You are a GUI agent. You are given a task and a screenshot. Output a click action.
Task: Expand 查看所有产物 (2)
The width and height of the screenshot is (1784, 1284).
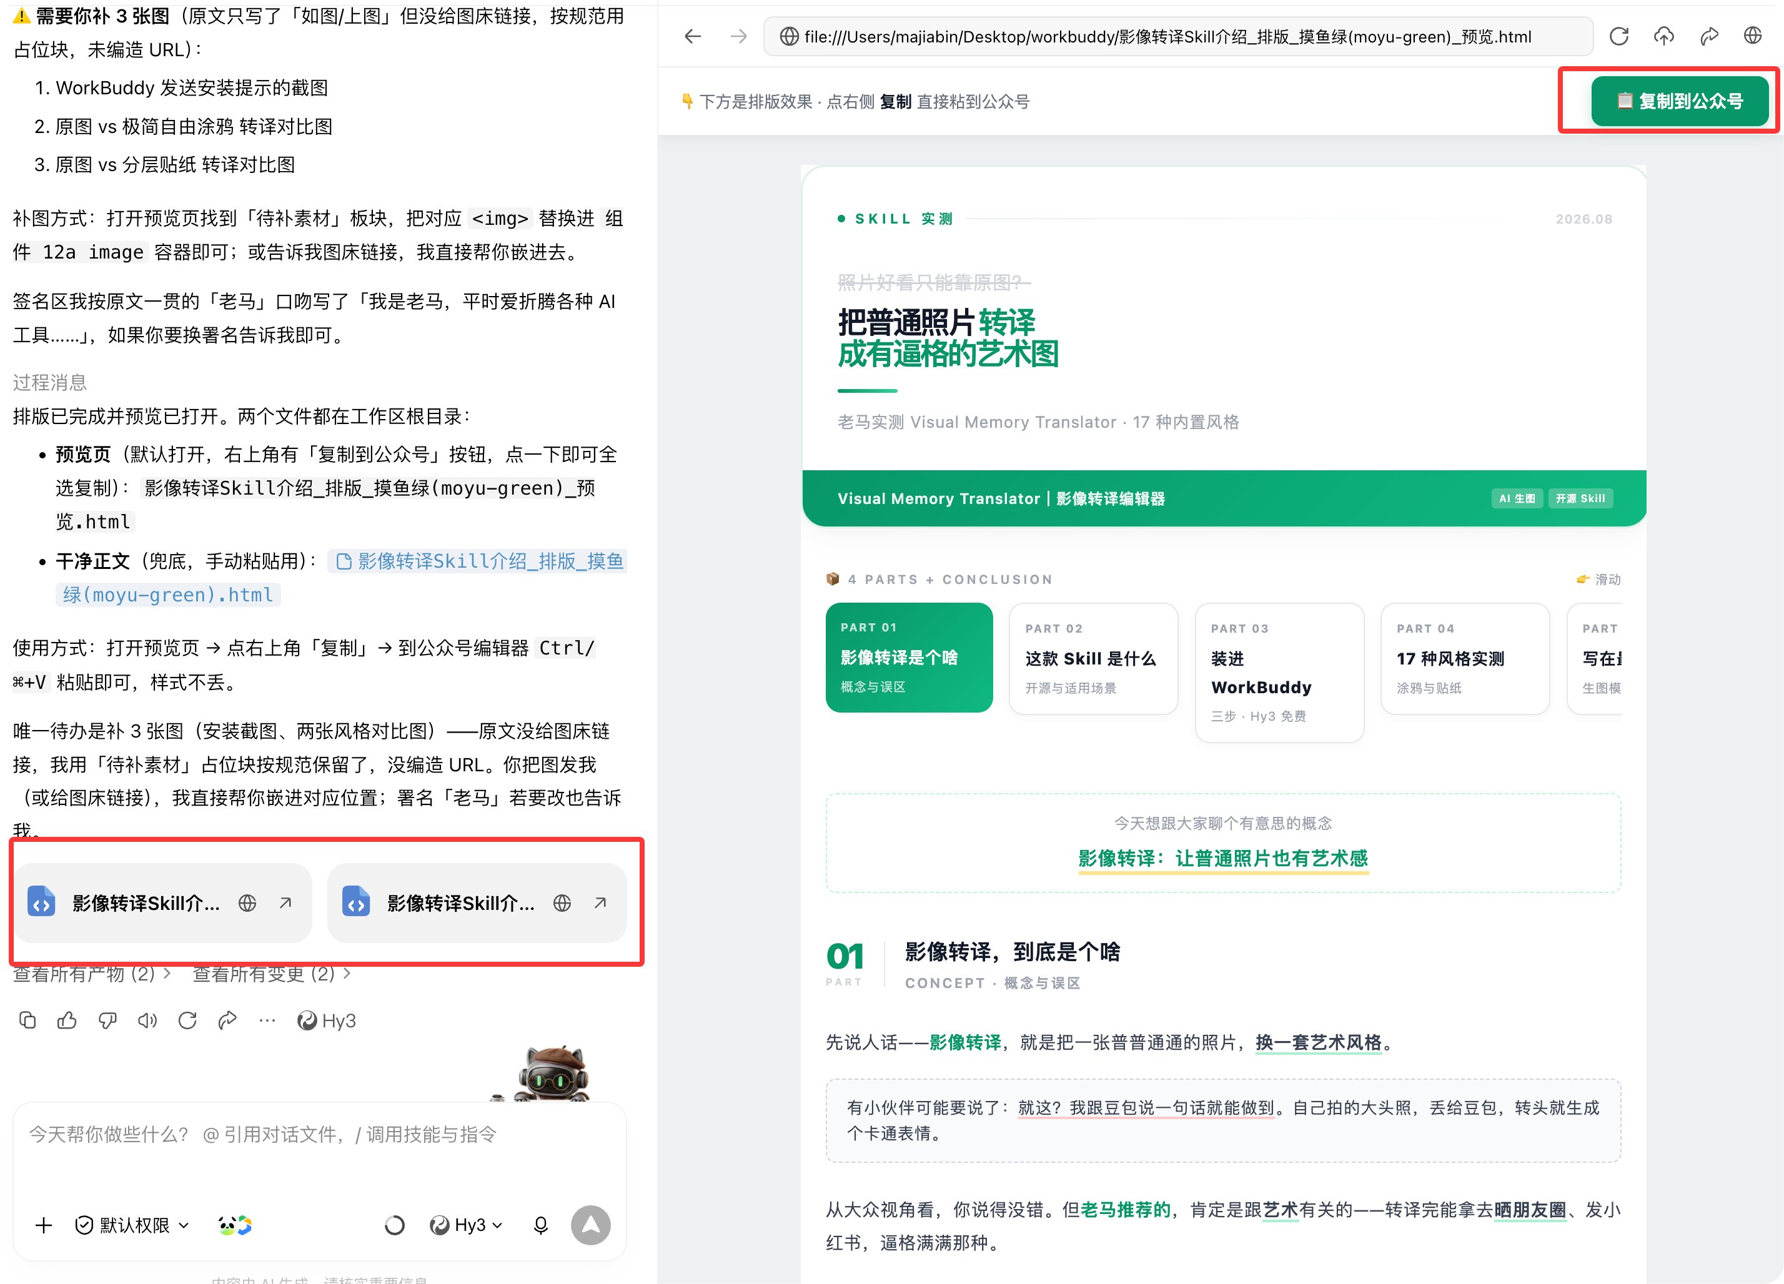92,974
